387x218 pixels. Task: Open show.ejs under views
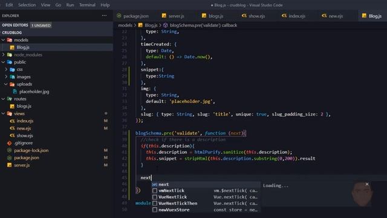[x=25, y=136]
